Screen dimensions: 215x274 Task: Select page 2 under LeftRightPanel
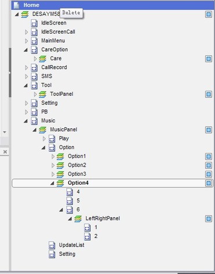(96, 236)
